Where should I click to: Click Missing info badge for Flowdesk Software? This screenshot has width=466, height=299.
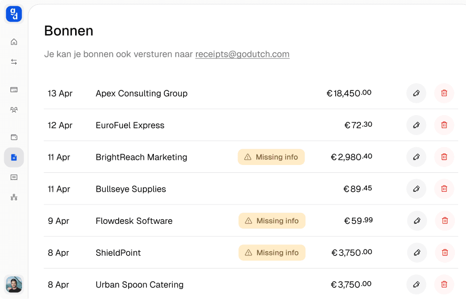pyautogui.click(x=272, y=221)
